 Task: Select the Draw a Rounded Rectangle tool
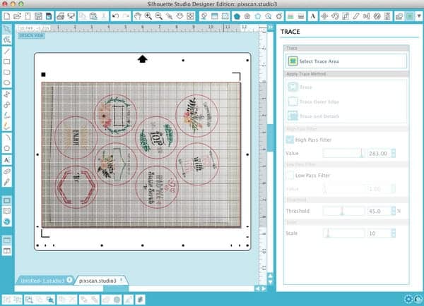7,73
